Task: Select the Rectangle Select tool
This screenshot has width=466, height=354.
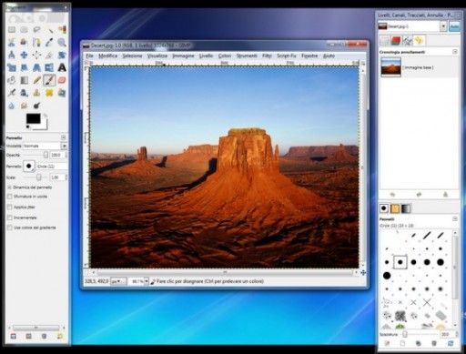Action: coord(12,30)
